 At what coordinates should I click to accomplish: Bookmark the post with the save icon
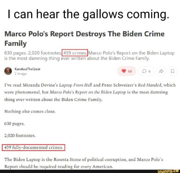tap(172, 71)
